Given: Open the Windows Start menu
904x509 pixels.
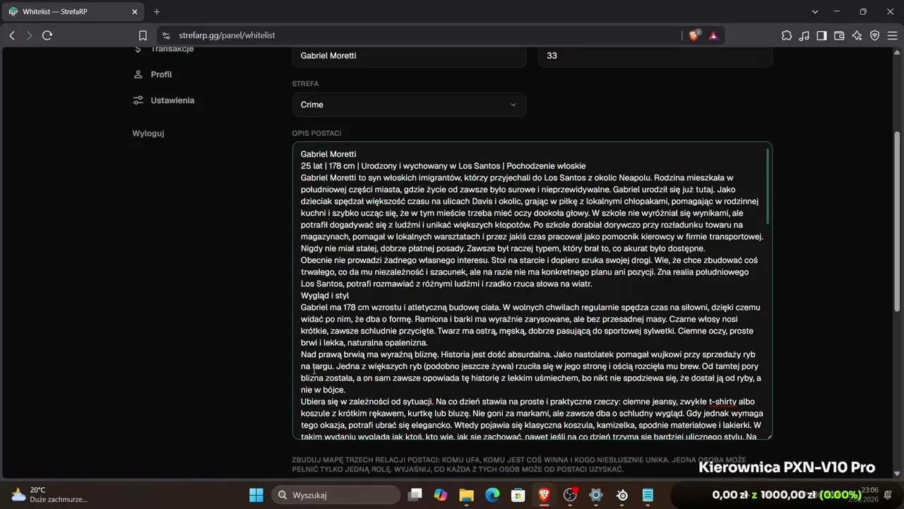Looking at the screenshot, I should (256, 495).
